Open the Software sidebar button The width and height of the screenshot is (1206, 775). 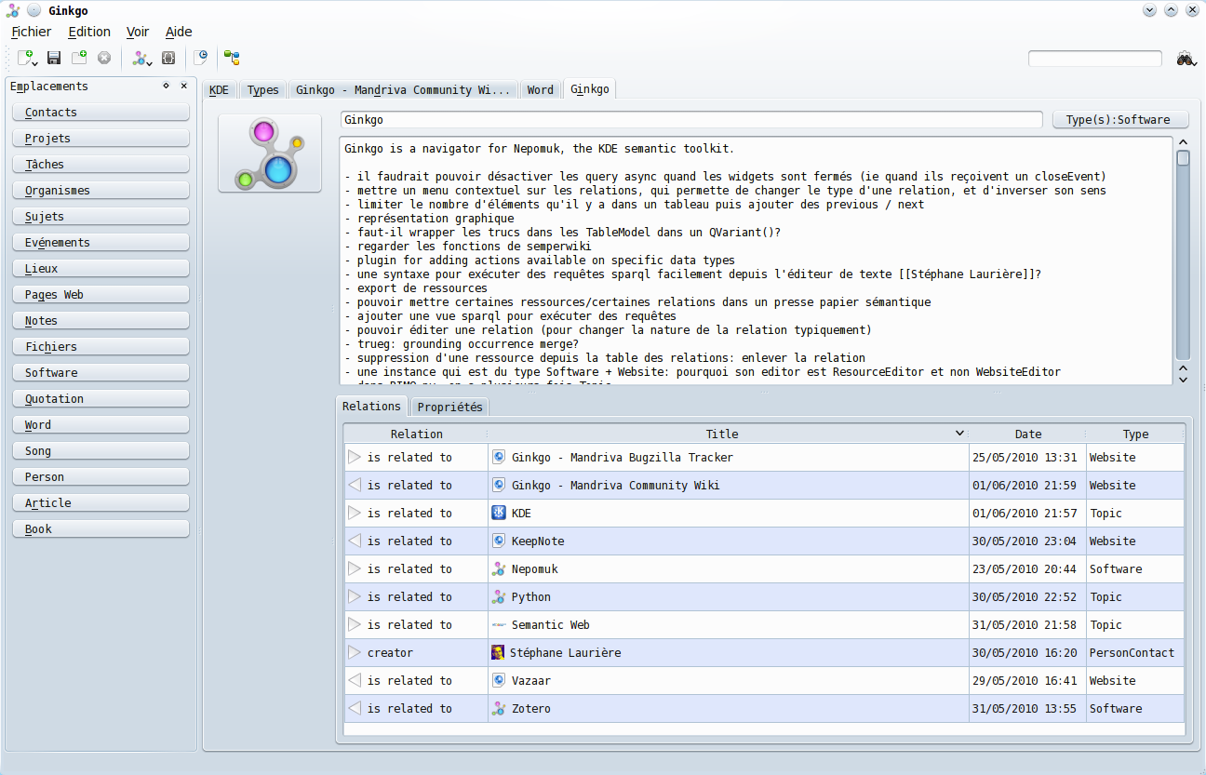pos(101,372)
